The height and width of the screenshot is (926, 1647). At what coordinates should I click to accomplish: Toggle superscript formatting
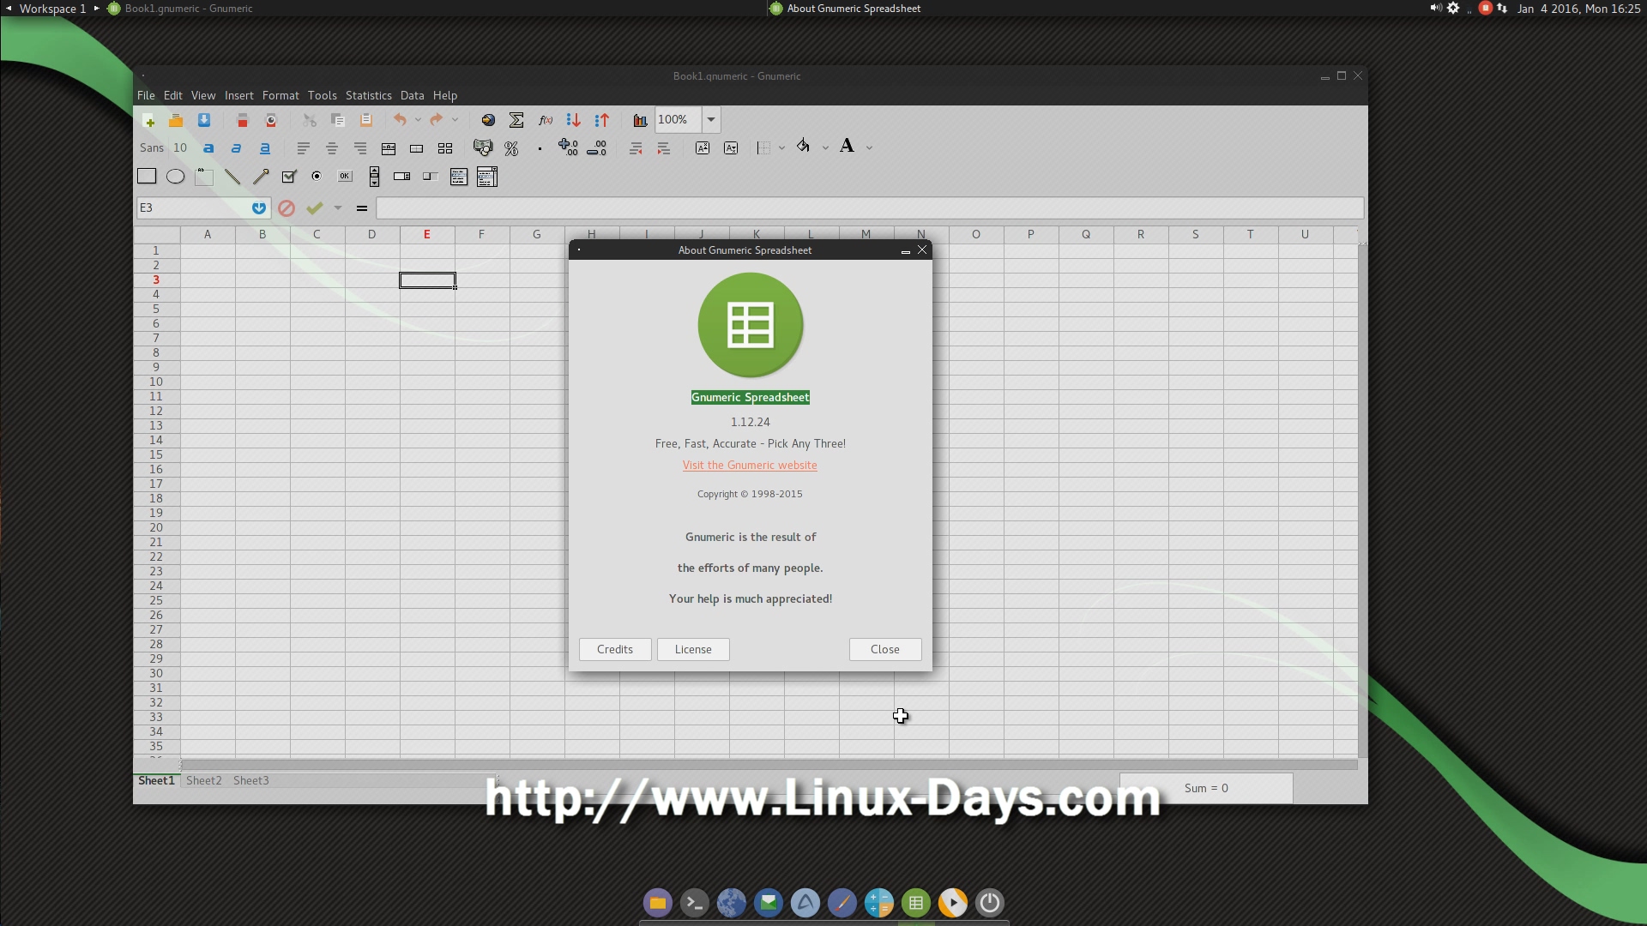703,148
